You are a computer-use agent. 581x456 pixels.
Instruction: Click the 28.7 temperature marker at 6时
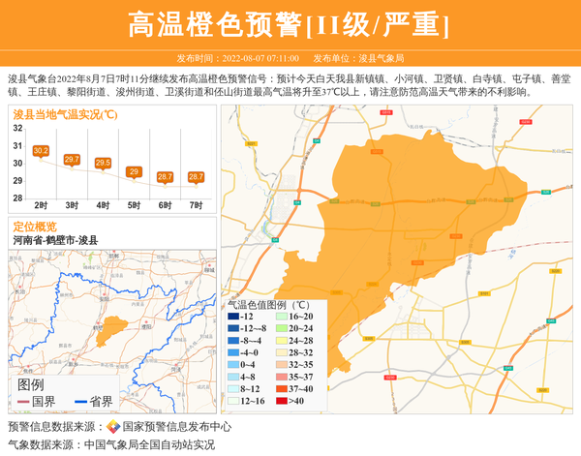pyautogui.click(x=165, y=177)
